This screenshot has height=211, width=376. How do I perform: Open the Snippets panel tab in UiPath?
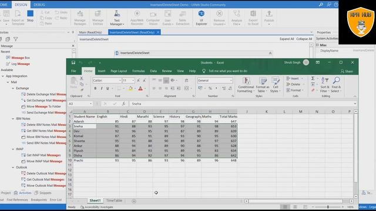click(43, 193)
